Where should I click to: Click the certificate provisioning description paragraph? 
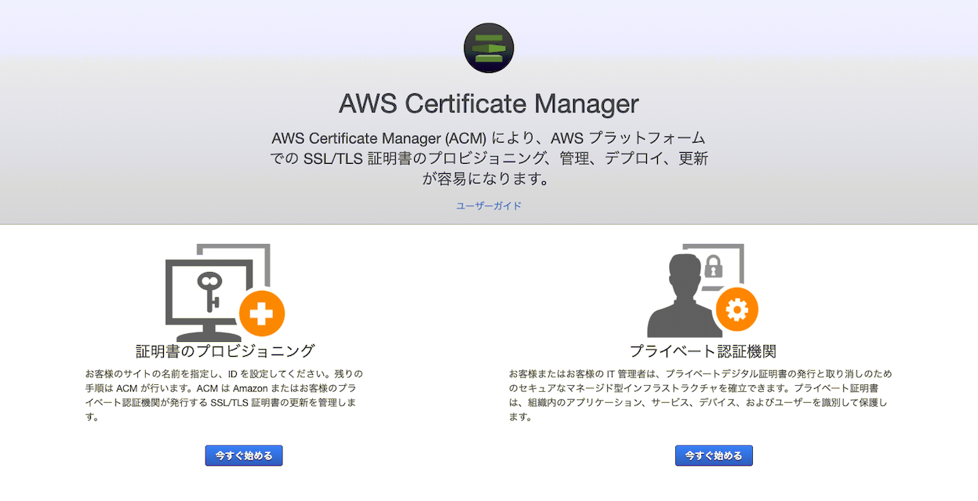(x=224, y=395)
